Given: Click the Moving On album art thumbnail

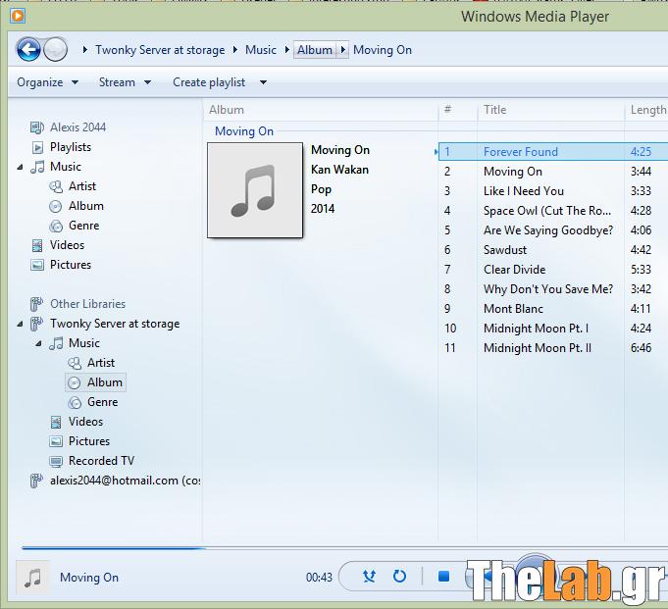Looking at the screenshot, I should point(255,190).
